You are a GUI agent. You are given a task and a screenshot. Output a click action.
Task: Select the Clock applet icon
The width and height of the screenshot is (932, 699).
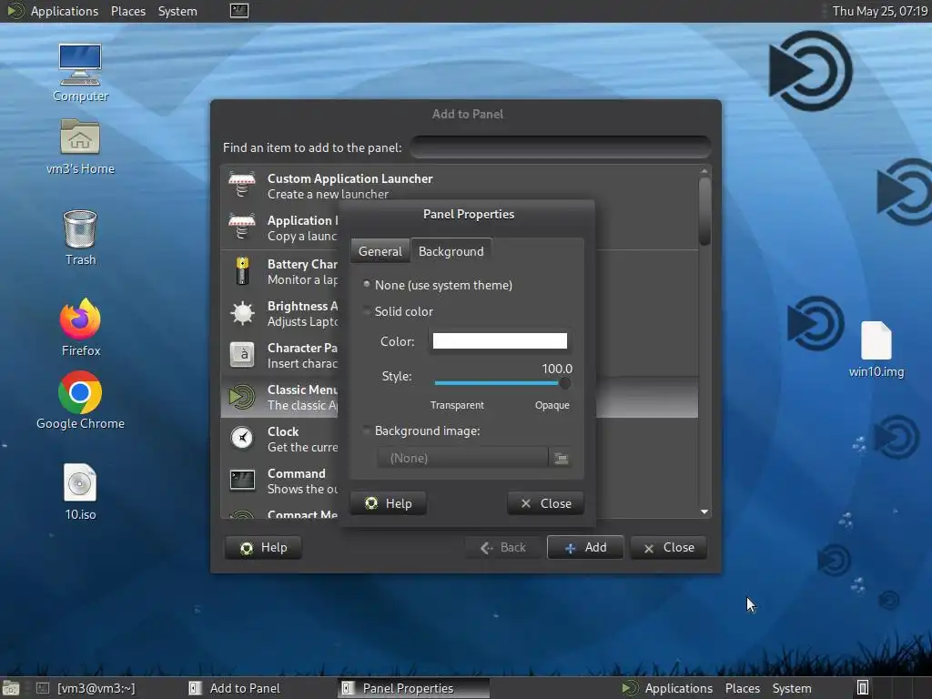click(242, 439)
